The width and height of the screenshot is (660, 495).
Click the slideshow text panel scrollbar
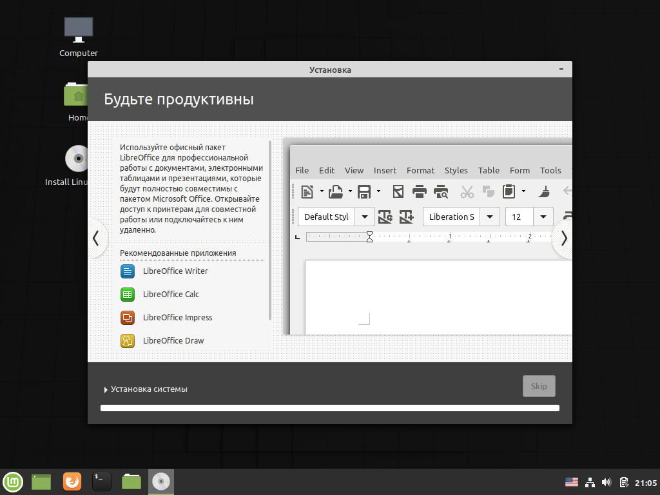tap(270, 231)
